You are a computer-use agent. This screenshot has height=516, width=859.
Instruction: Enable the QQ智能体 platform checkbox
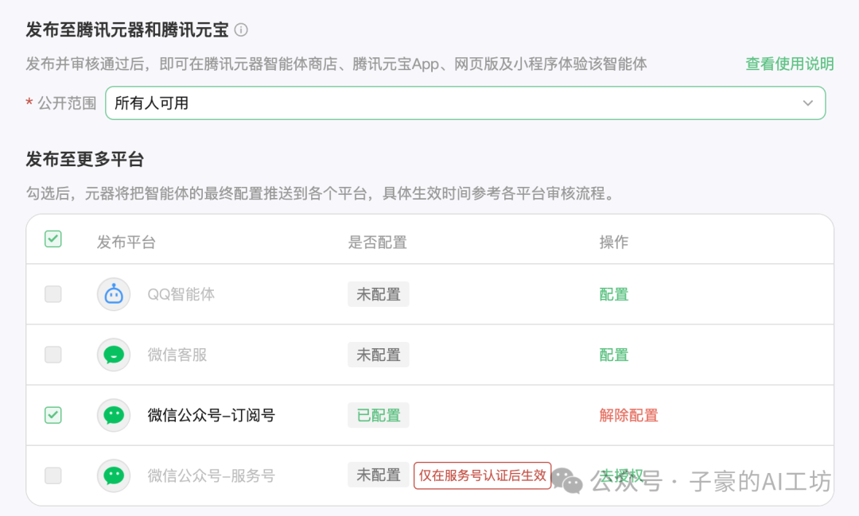pos(52,294)
